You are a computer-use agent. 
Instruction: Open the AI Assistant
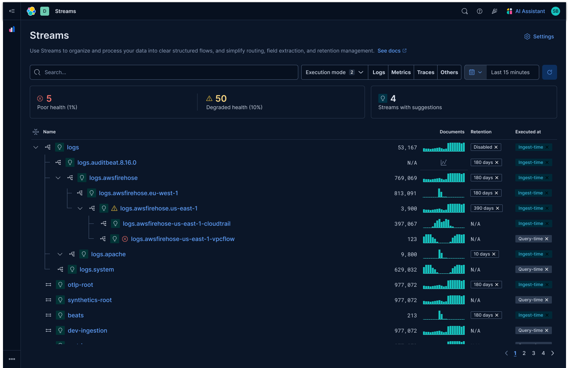click(526, 11)
